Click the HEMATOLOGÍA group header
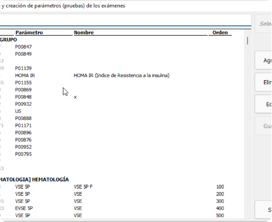The height and width of the screenshot is (222, 272). (34, 180)
